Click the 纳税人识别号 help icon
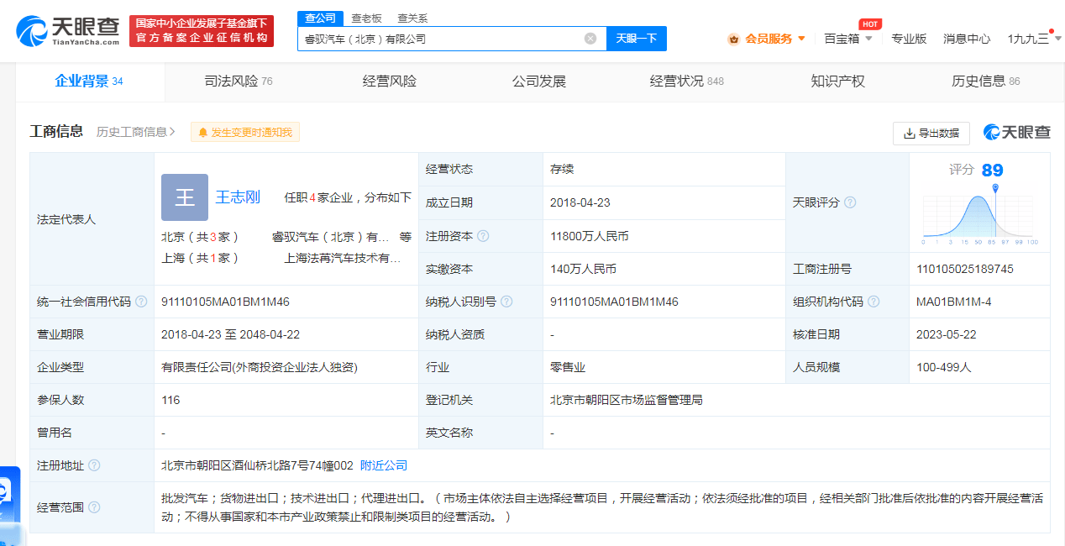The height and width of the screenshot is (546, 1065). point(506,302)
